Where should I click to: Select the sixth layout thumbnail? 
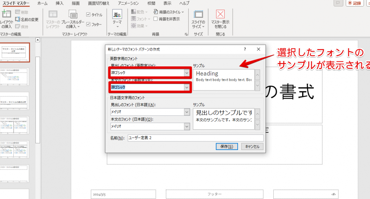click(14, 174)
